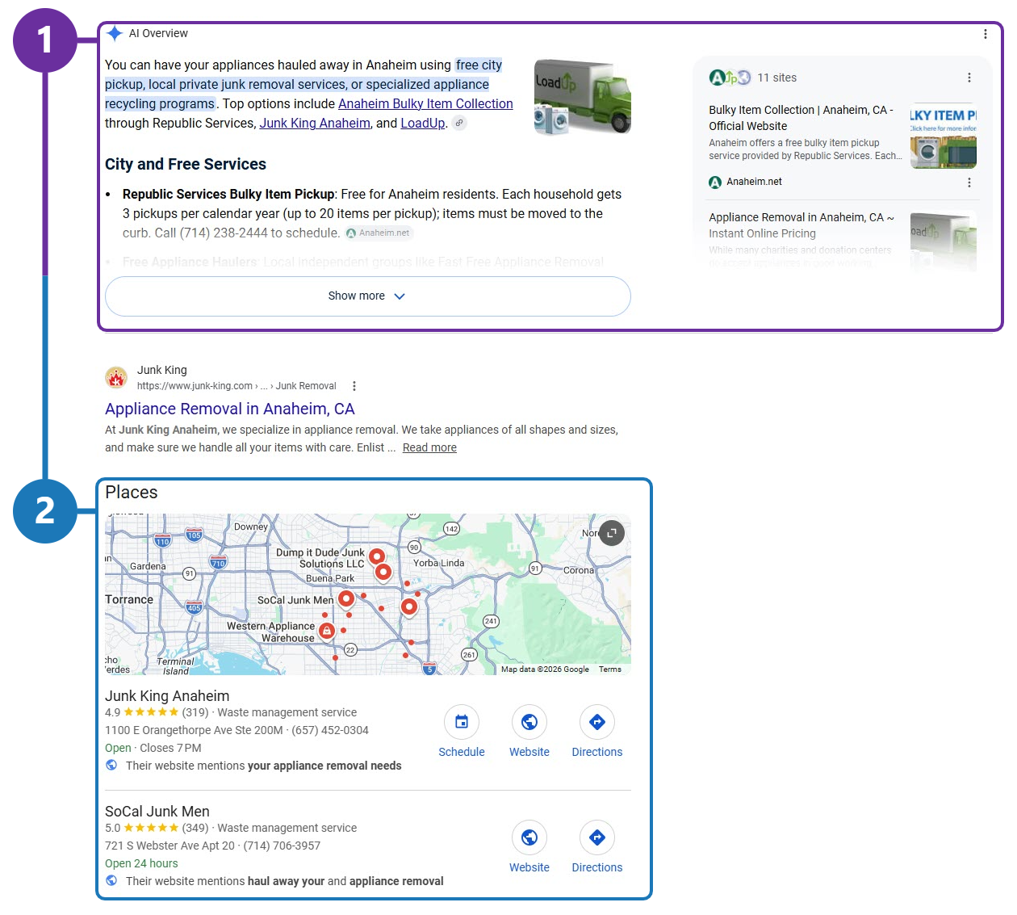
Task: Click the Western Appliance Warehouse map pin
Action: click(327, 631)
